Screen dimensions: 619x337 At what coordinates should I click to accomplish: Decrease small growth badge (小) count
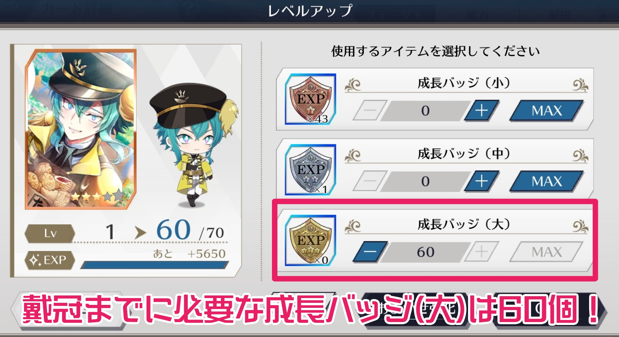point(370,110)
